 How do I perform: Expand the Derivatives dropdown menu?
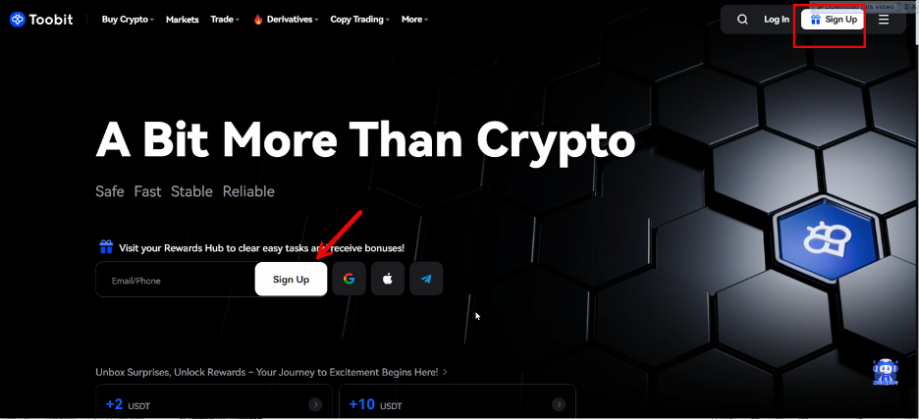pos(286,20)
